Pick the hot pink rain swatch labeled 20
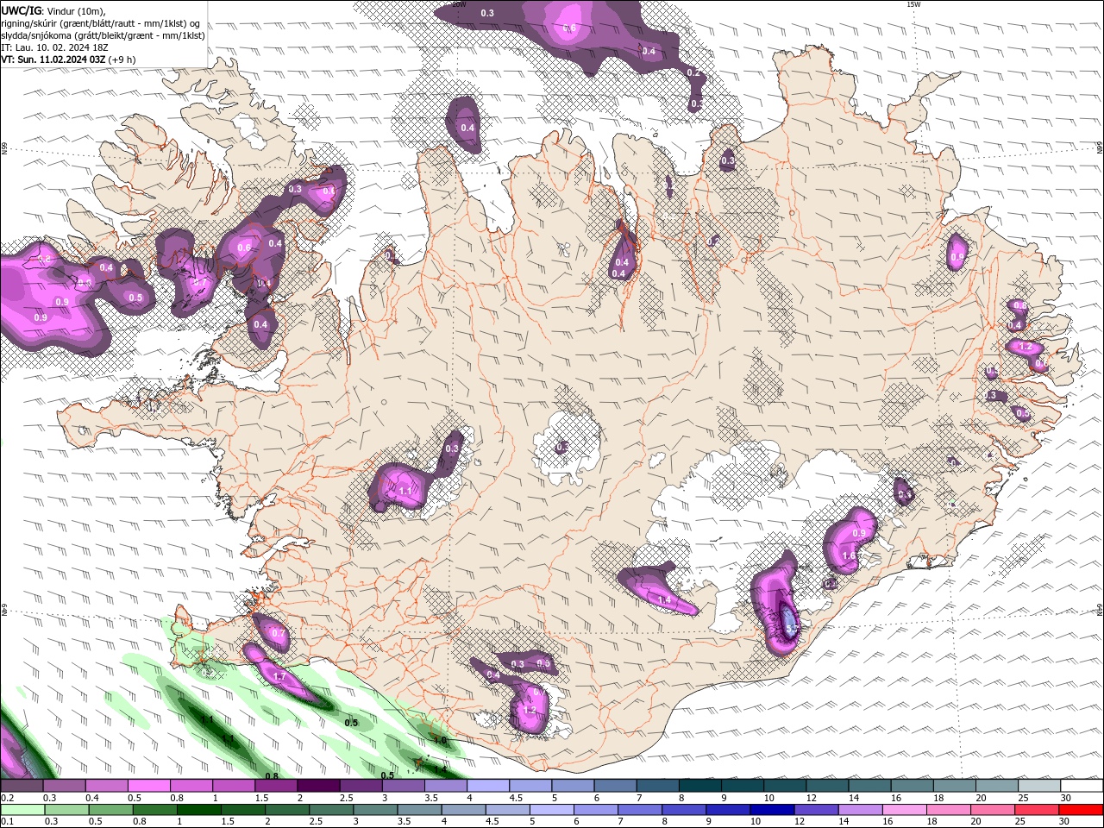 (x=992, y=810)
